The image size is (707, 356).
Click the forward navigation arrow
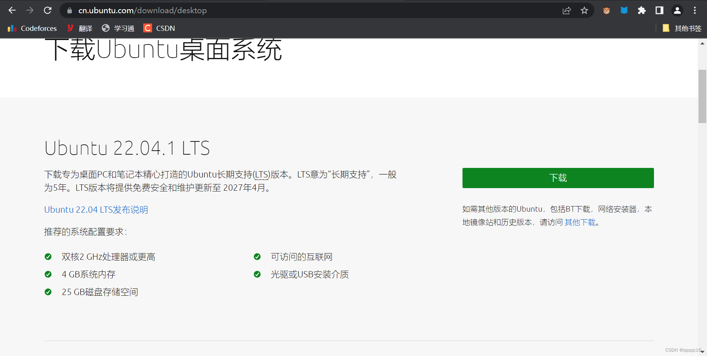point(30,10)
